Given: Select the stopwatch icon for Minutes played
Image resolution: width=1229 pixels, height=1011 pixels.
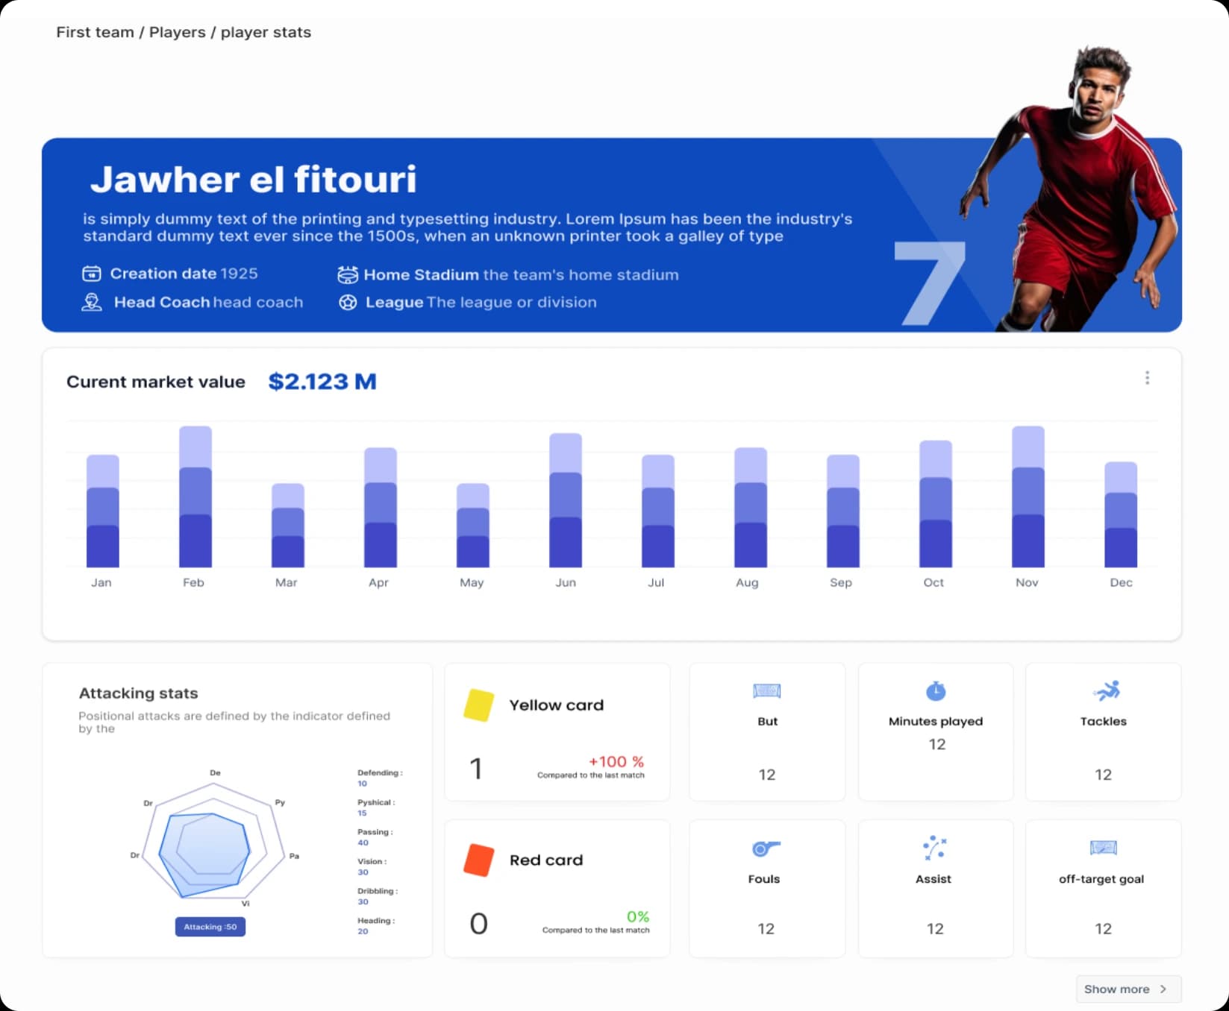Looking at the screenshot, I should pyautogui.click(x=935, y=690).
